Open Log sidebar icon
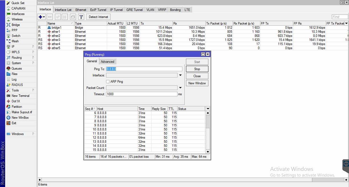The height and width of the screenshot is (187, 349). 9,79
